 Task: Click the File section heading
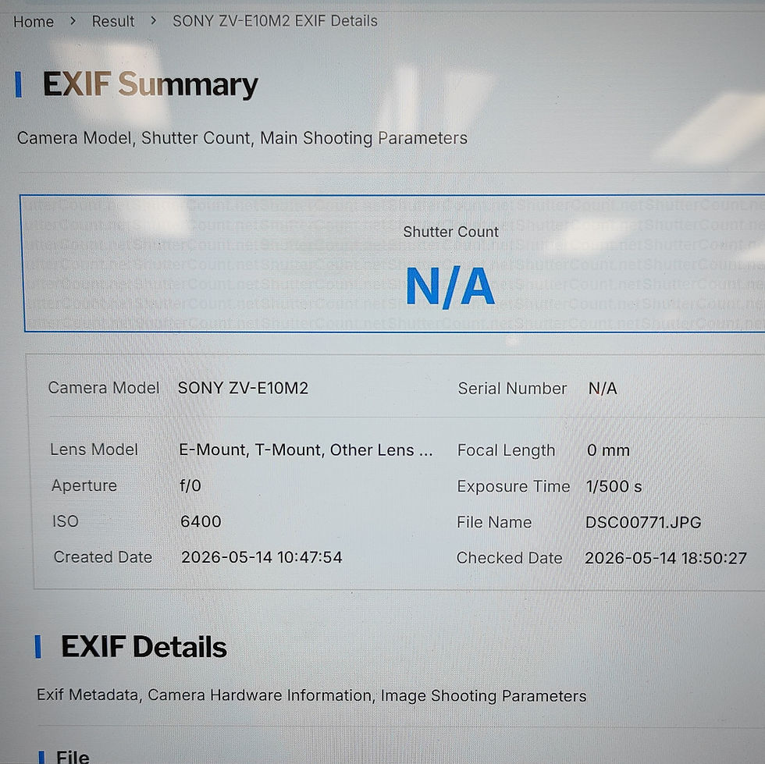coord(72,757)
